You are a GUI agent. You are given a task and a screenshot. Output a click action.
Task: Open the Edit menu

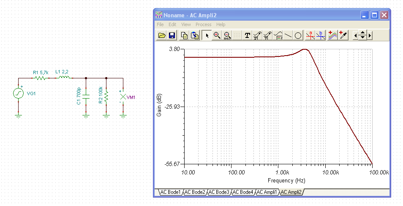[x=172, y=24]
